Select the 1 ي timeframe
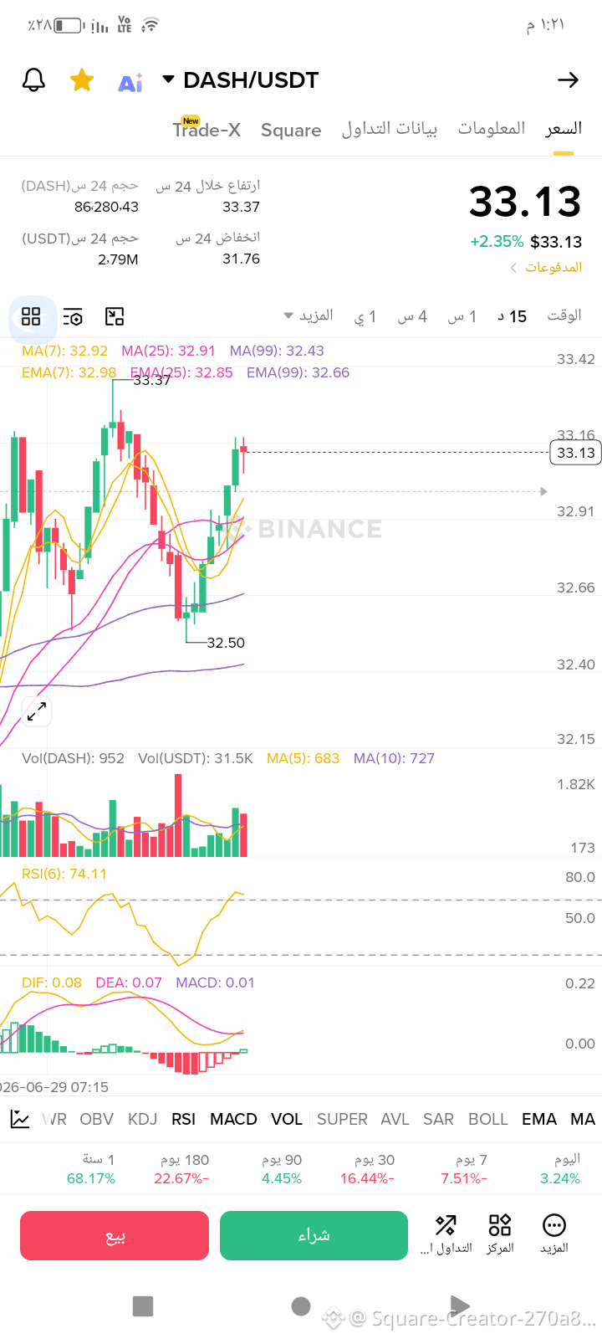Image resolution: width=602 pixels, height=1339 pixels. [x=366, y=316]
